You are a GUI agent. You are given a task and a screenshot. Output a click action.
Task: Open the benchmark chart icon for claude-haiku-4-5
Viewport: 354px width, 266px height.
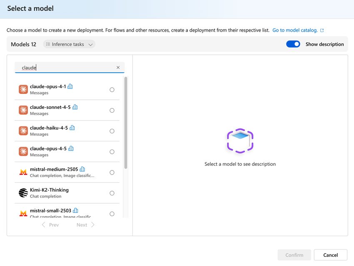(72, 128)
